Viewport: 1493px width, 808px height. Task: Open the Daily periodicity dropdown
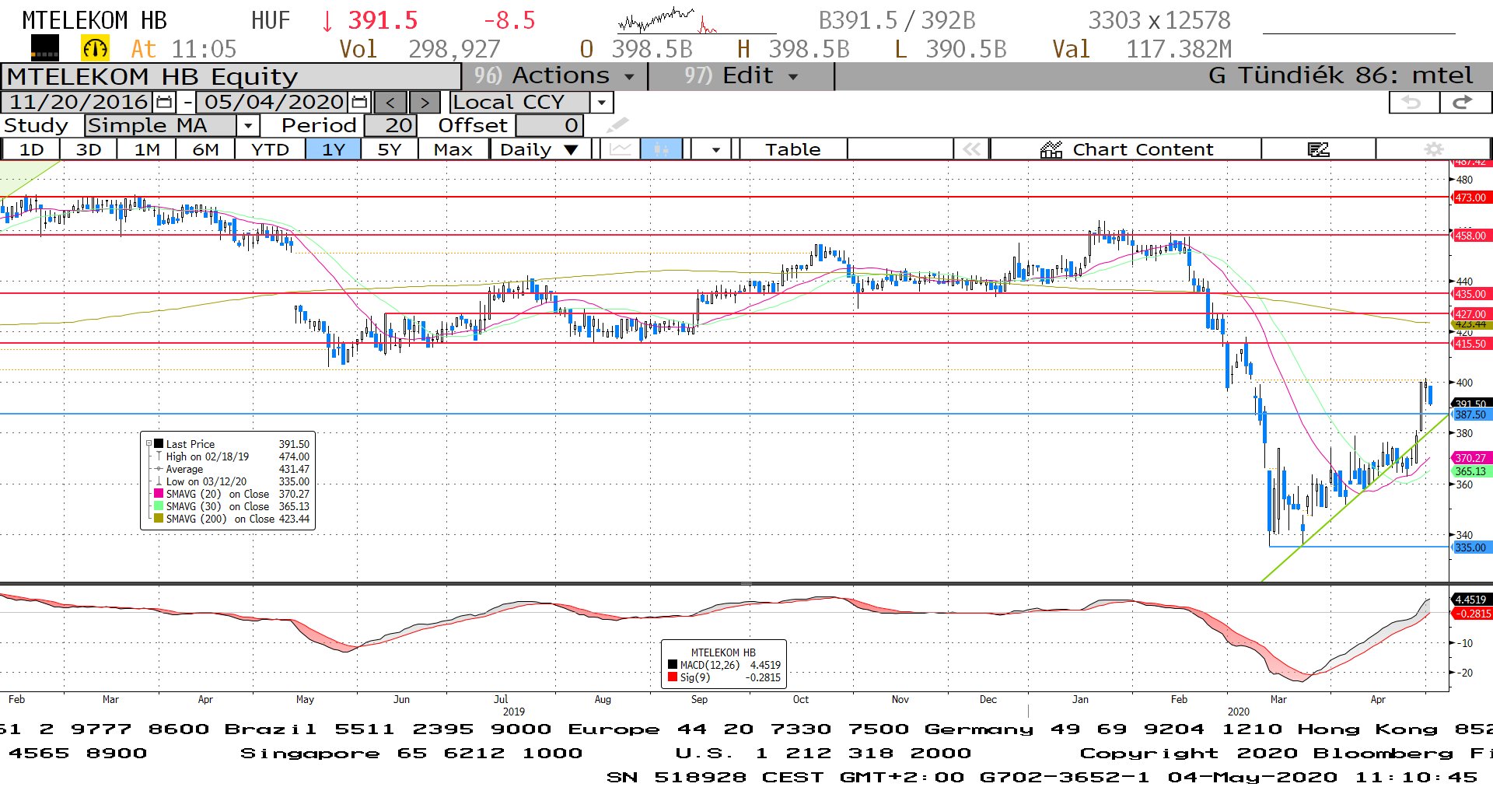[x=540, y=149]
